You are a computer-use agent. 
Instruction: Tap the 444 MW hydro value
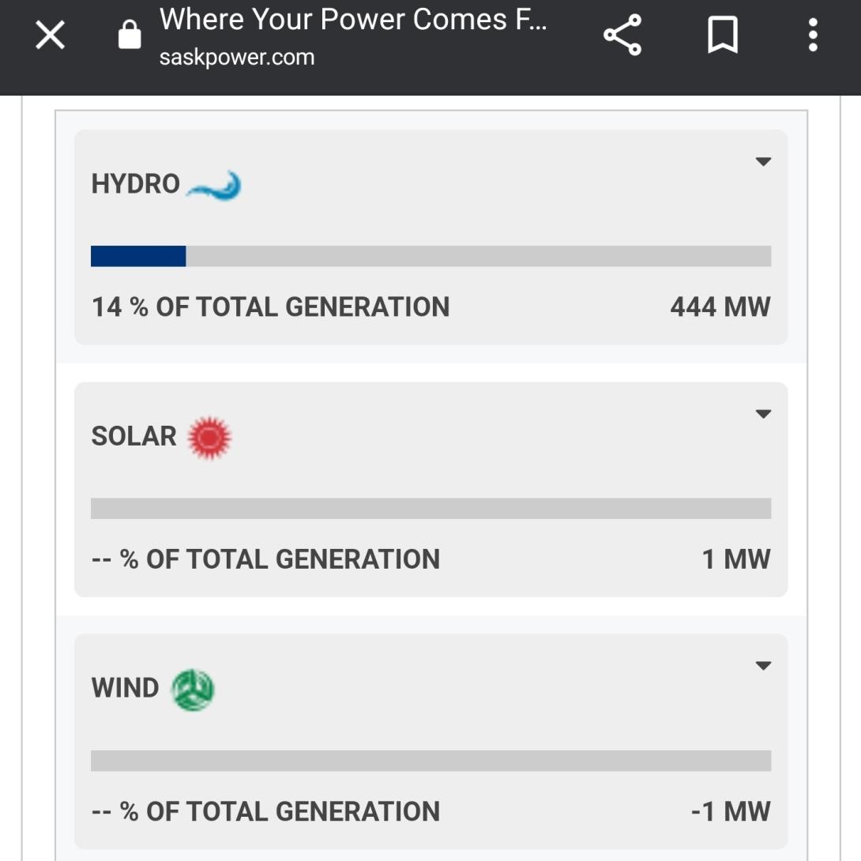[x=720, y=307]
